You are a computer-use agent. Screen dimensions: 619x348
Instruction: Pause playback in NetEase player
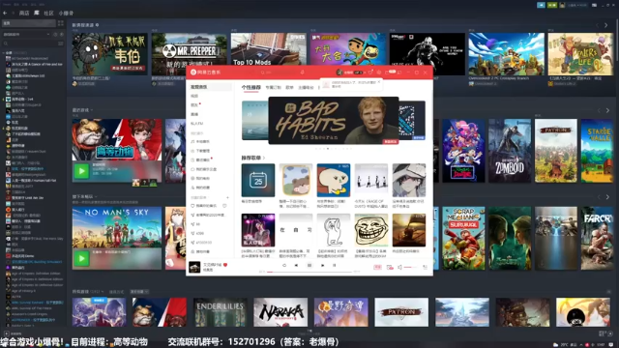[309, 266]
